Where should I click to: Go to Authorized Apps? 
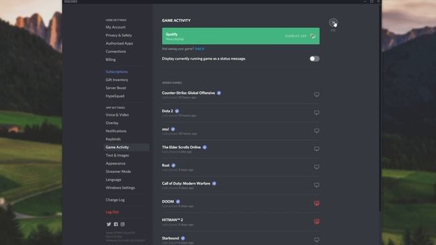click(119, 44)
